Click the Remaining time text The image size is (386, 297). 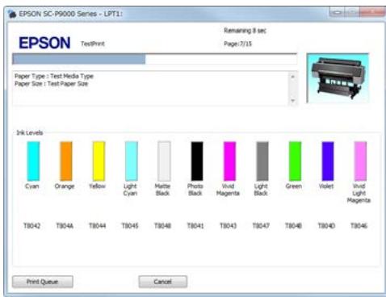click(x=245, y=31)
